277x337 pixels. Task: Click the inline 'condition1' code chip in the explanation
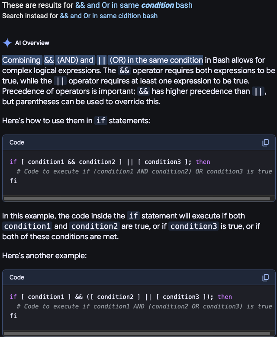pyautogui.click(x=27, y=226)
